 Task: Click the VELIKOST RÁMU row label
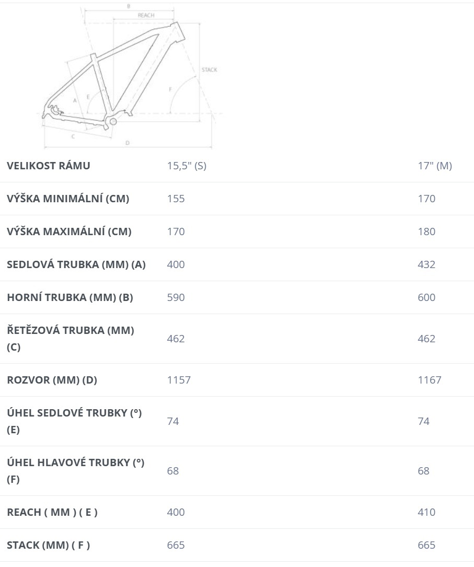pos(49,166)
